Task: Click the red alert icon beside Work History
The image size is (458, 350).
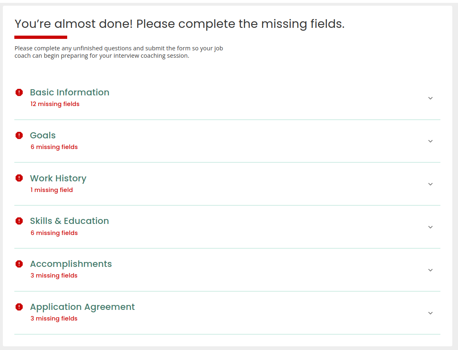Action: (19, 178)
